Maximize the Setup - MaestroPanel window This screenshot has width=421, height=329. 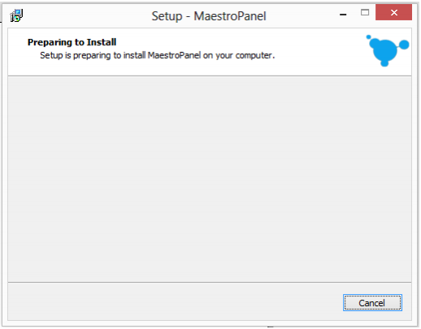click(x=365, y=12)
